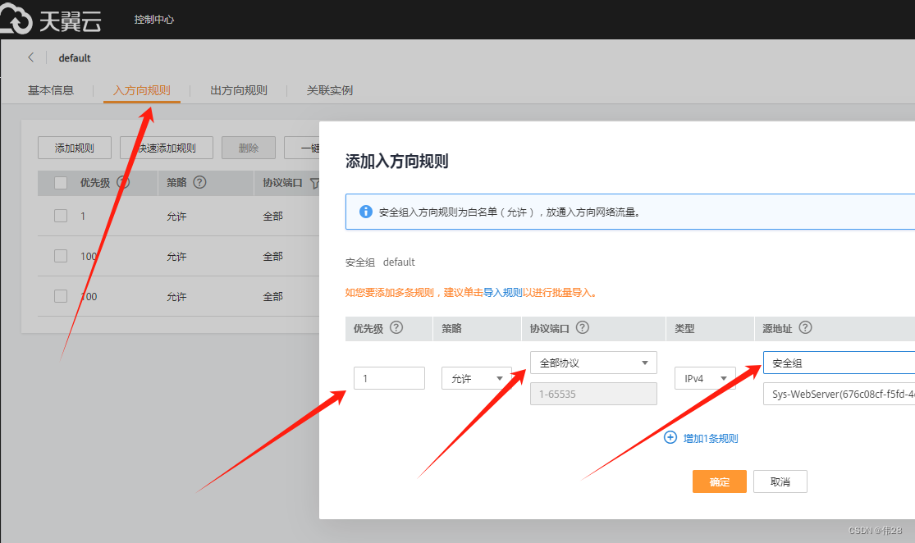Image resolution: width=915 pixels, height=543 pixels.
Task: Click the 天翼云 cloud logo
Action: coord(51,20)
